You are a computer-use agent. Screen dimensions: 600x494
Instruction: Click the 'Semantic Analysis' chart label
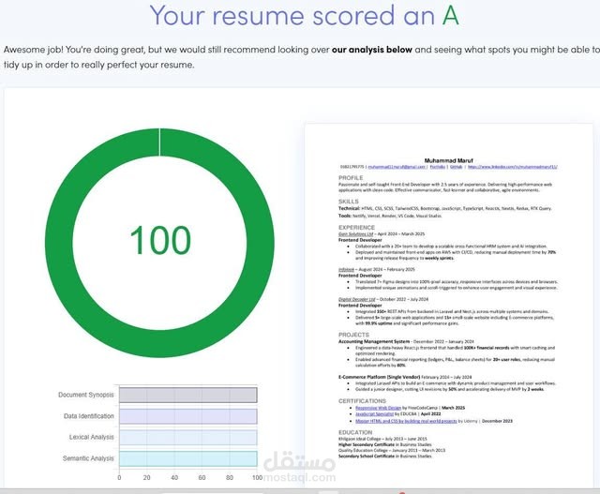click(88, 458)
